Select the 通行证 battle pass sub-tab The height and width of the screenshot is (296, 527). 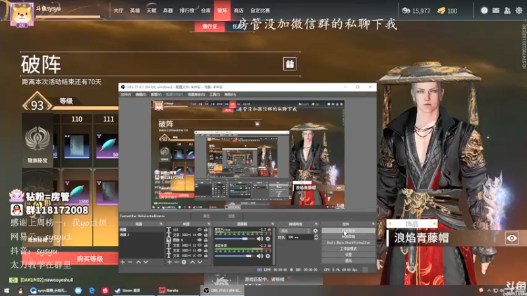(x=209, y=26)
